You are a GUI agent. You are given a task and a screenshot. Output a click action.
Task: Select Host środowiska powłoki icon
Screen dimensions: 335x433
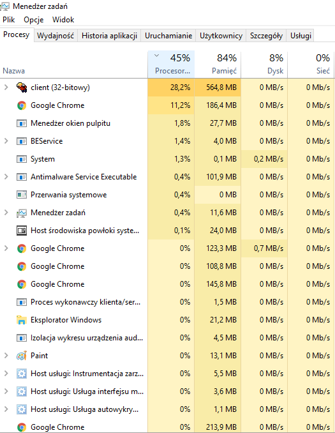tap(22, 231)
